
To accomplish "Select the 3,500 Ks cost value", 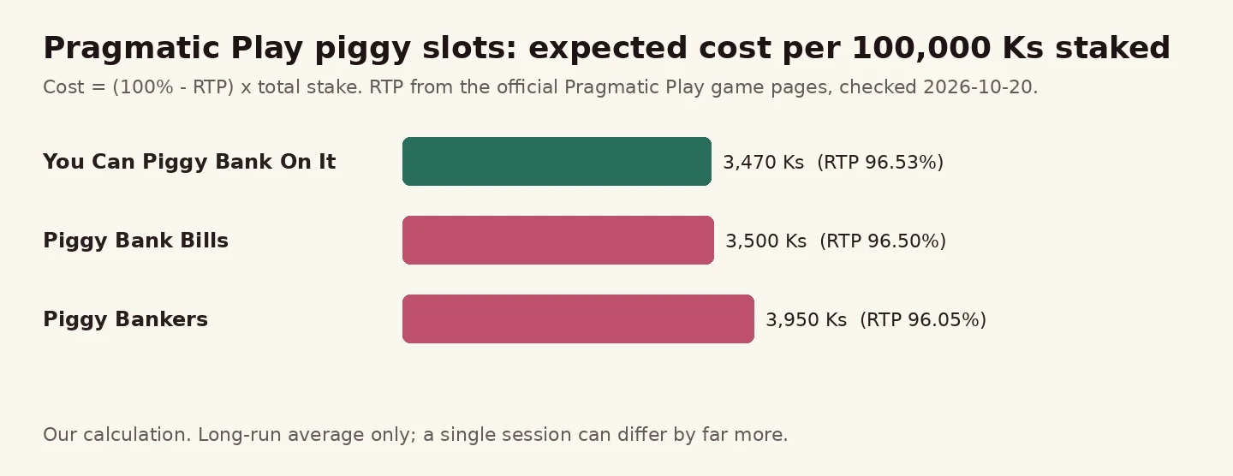I will pyautogui.click(x=766, y=241).
